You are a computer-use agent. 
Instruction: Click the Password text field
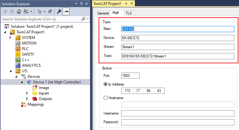tap(178, 122)
